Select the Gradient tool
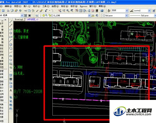The height and width of the screenshot is (123, 156). (x=11, y=79)
